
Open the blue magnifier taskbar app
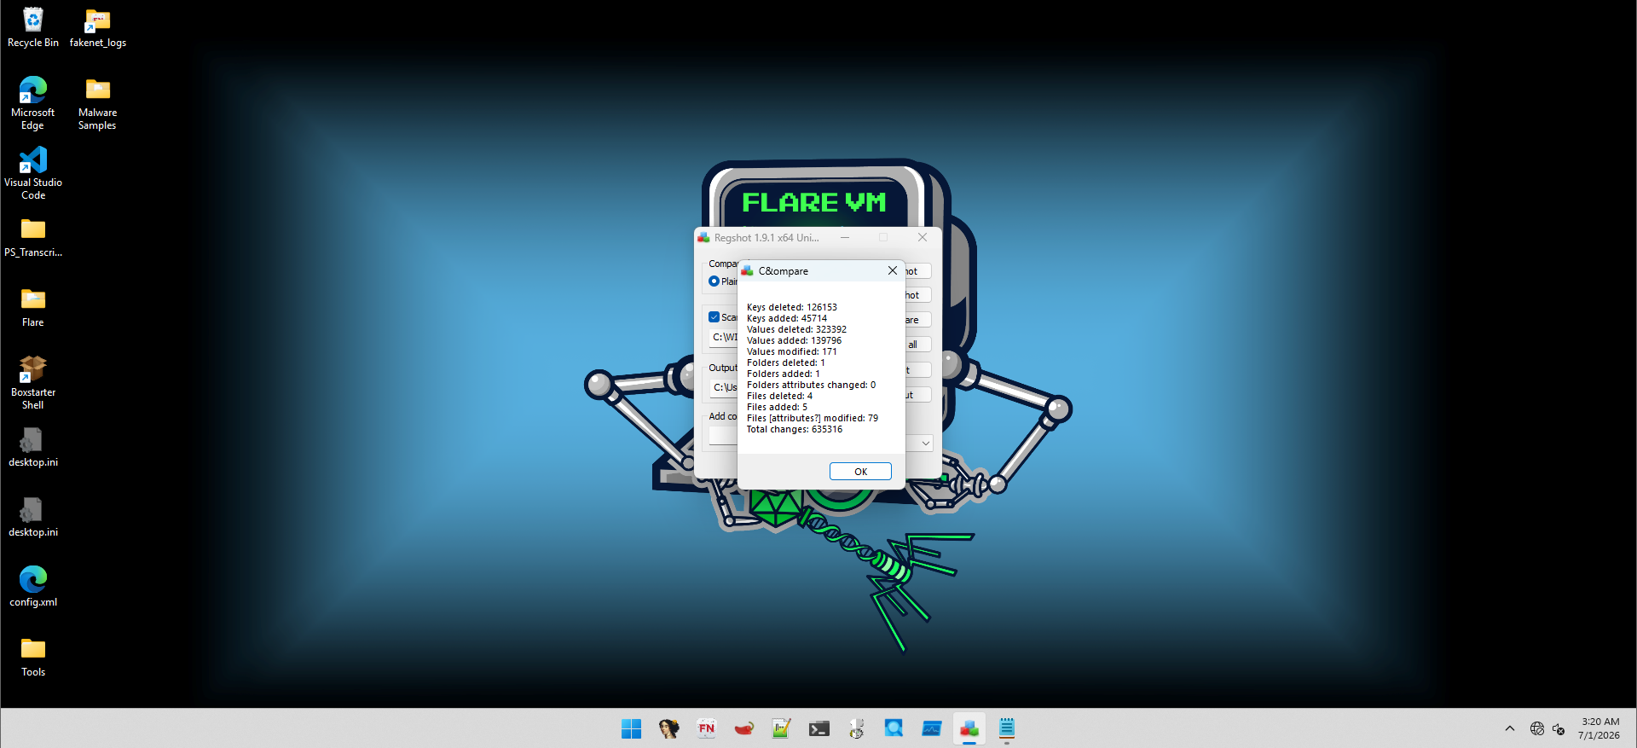coord(894,728)
